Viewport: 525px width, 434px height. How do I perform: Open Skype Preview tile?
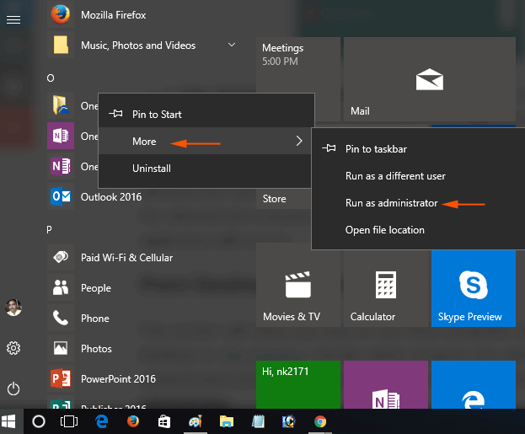coord(474,288)
